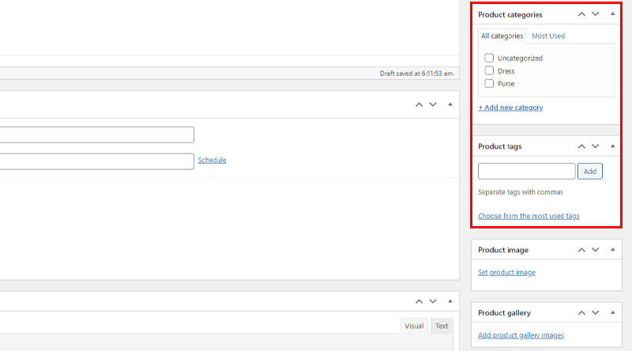Image resolution: width=632 pixels, height=351 pixels.
Task: Click the Add tag button
Action: click(x=590, y=171)
